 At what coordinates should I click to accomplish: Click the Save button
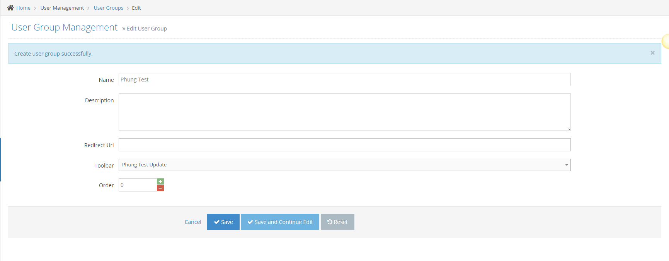click(x=223, y=222)
